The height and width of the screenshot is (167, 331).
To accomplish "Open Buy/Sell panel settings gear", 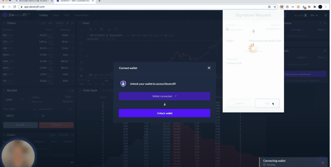I will 72,90.
